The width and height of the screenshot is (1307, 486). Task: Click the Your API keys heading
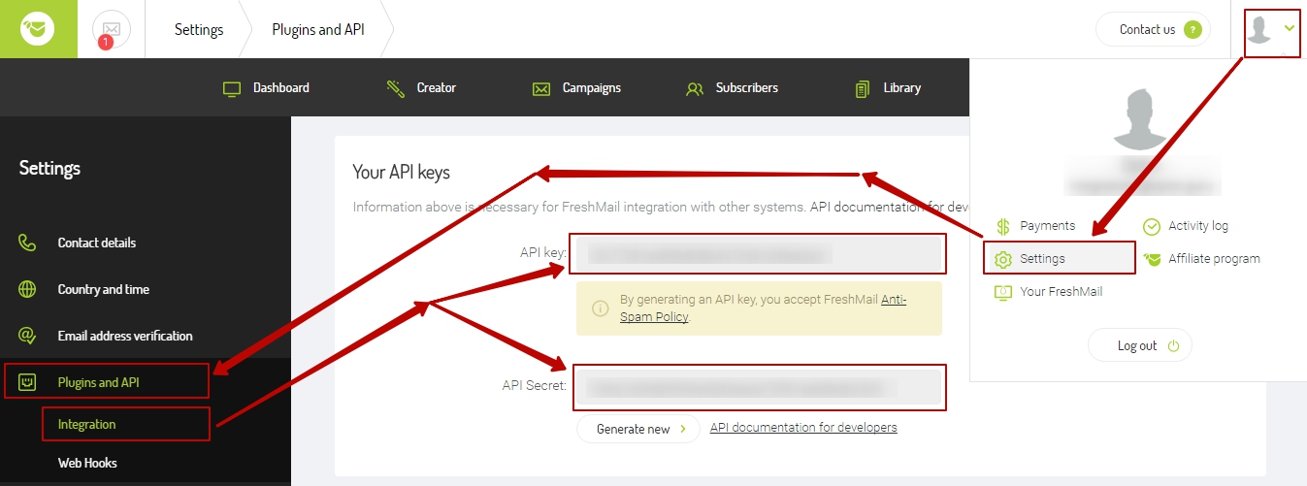(x=402, y=173)
